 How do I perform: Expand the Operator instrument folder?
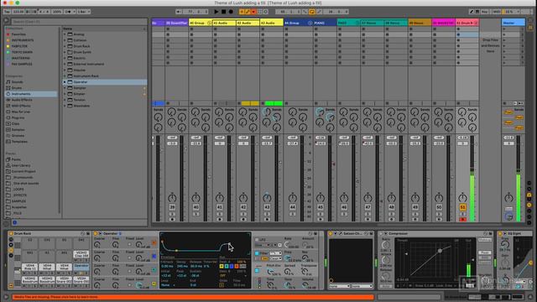[65, 82]
